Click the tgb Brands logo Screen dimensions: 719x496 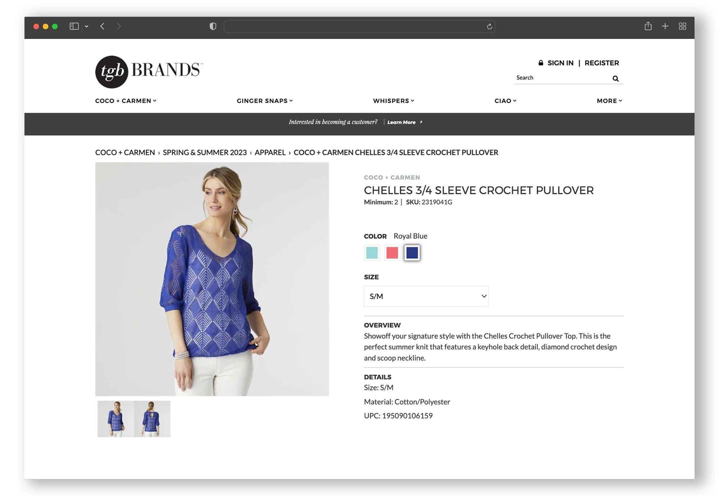[x=149, y=72]
